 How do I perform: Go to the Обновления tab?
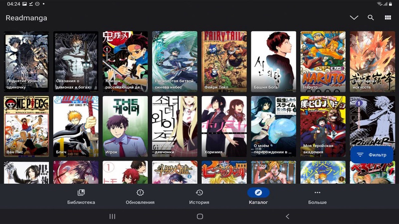(140, 197)
